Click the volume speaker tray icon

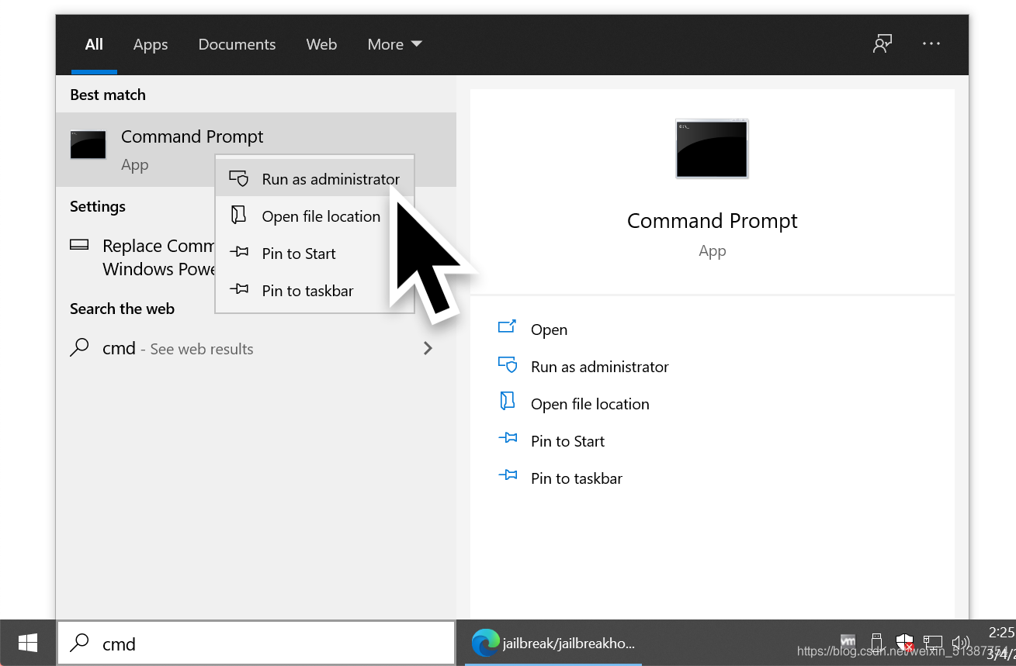coord(961,642)
